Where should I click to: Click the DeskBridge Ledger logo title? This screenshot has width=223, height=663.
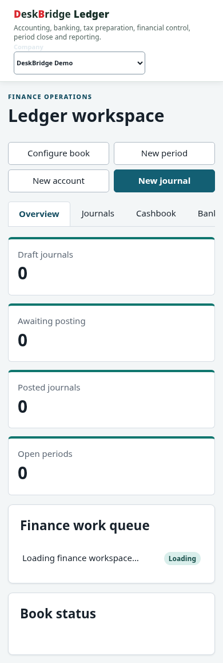click(62, 14)
